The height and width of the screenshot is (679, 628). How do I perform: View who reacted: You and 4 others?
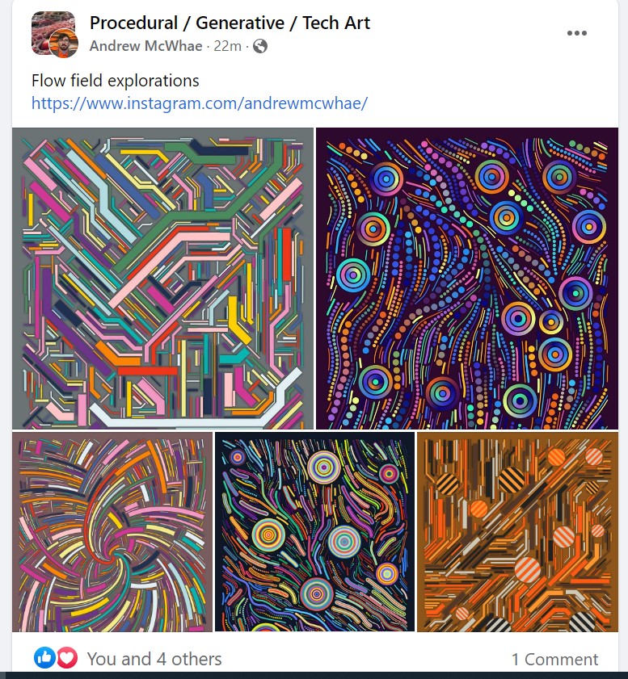click(x=154, y=659)
